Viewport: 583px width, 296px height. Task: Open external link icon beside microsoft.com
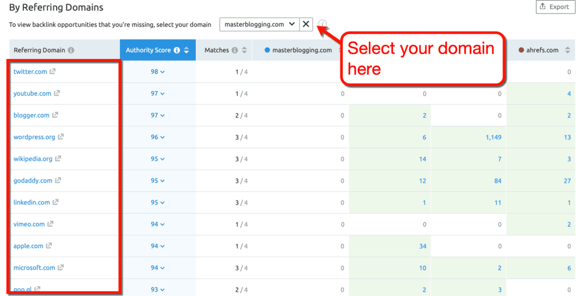[x=61, y=267]
